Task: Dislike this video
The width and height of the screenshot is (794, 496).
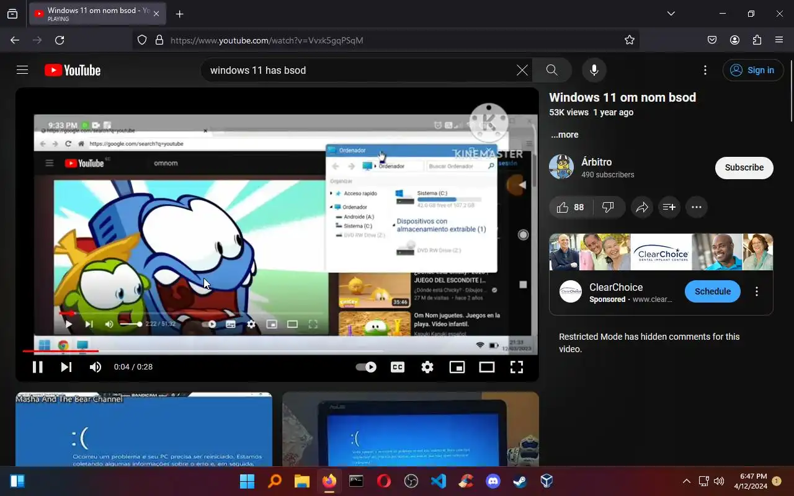Action: 608,207
